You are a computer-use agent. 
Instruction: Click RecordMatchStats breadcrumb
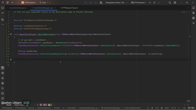coord(132,108)
